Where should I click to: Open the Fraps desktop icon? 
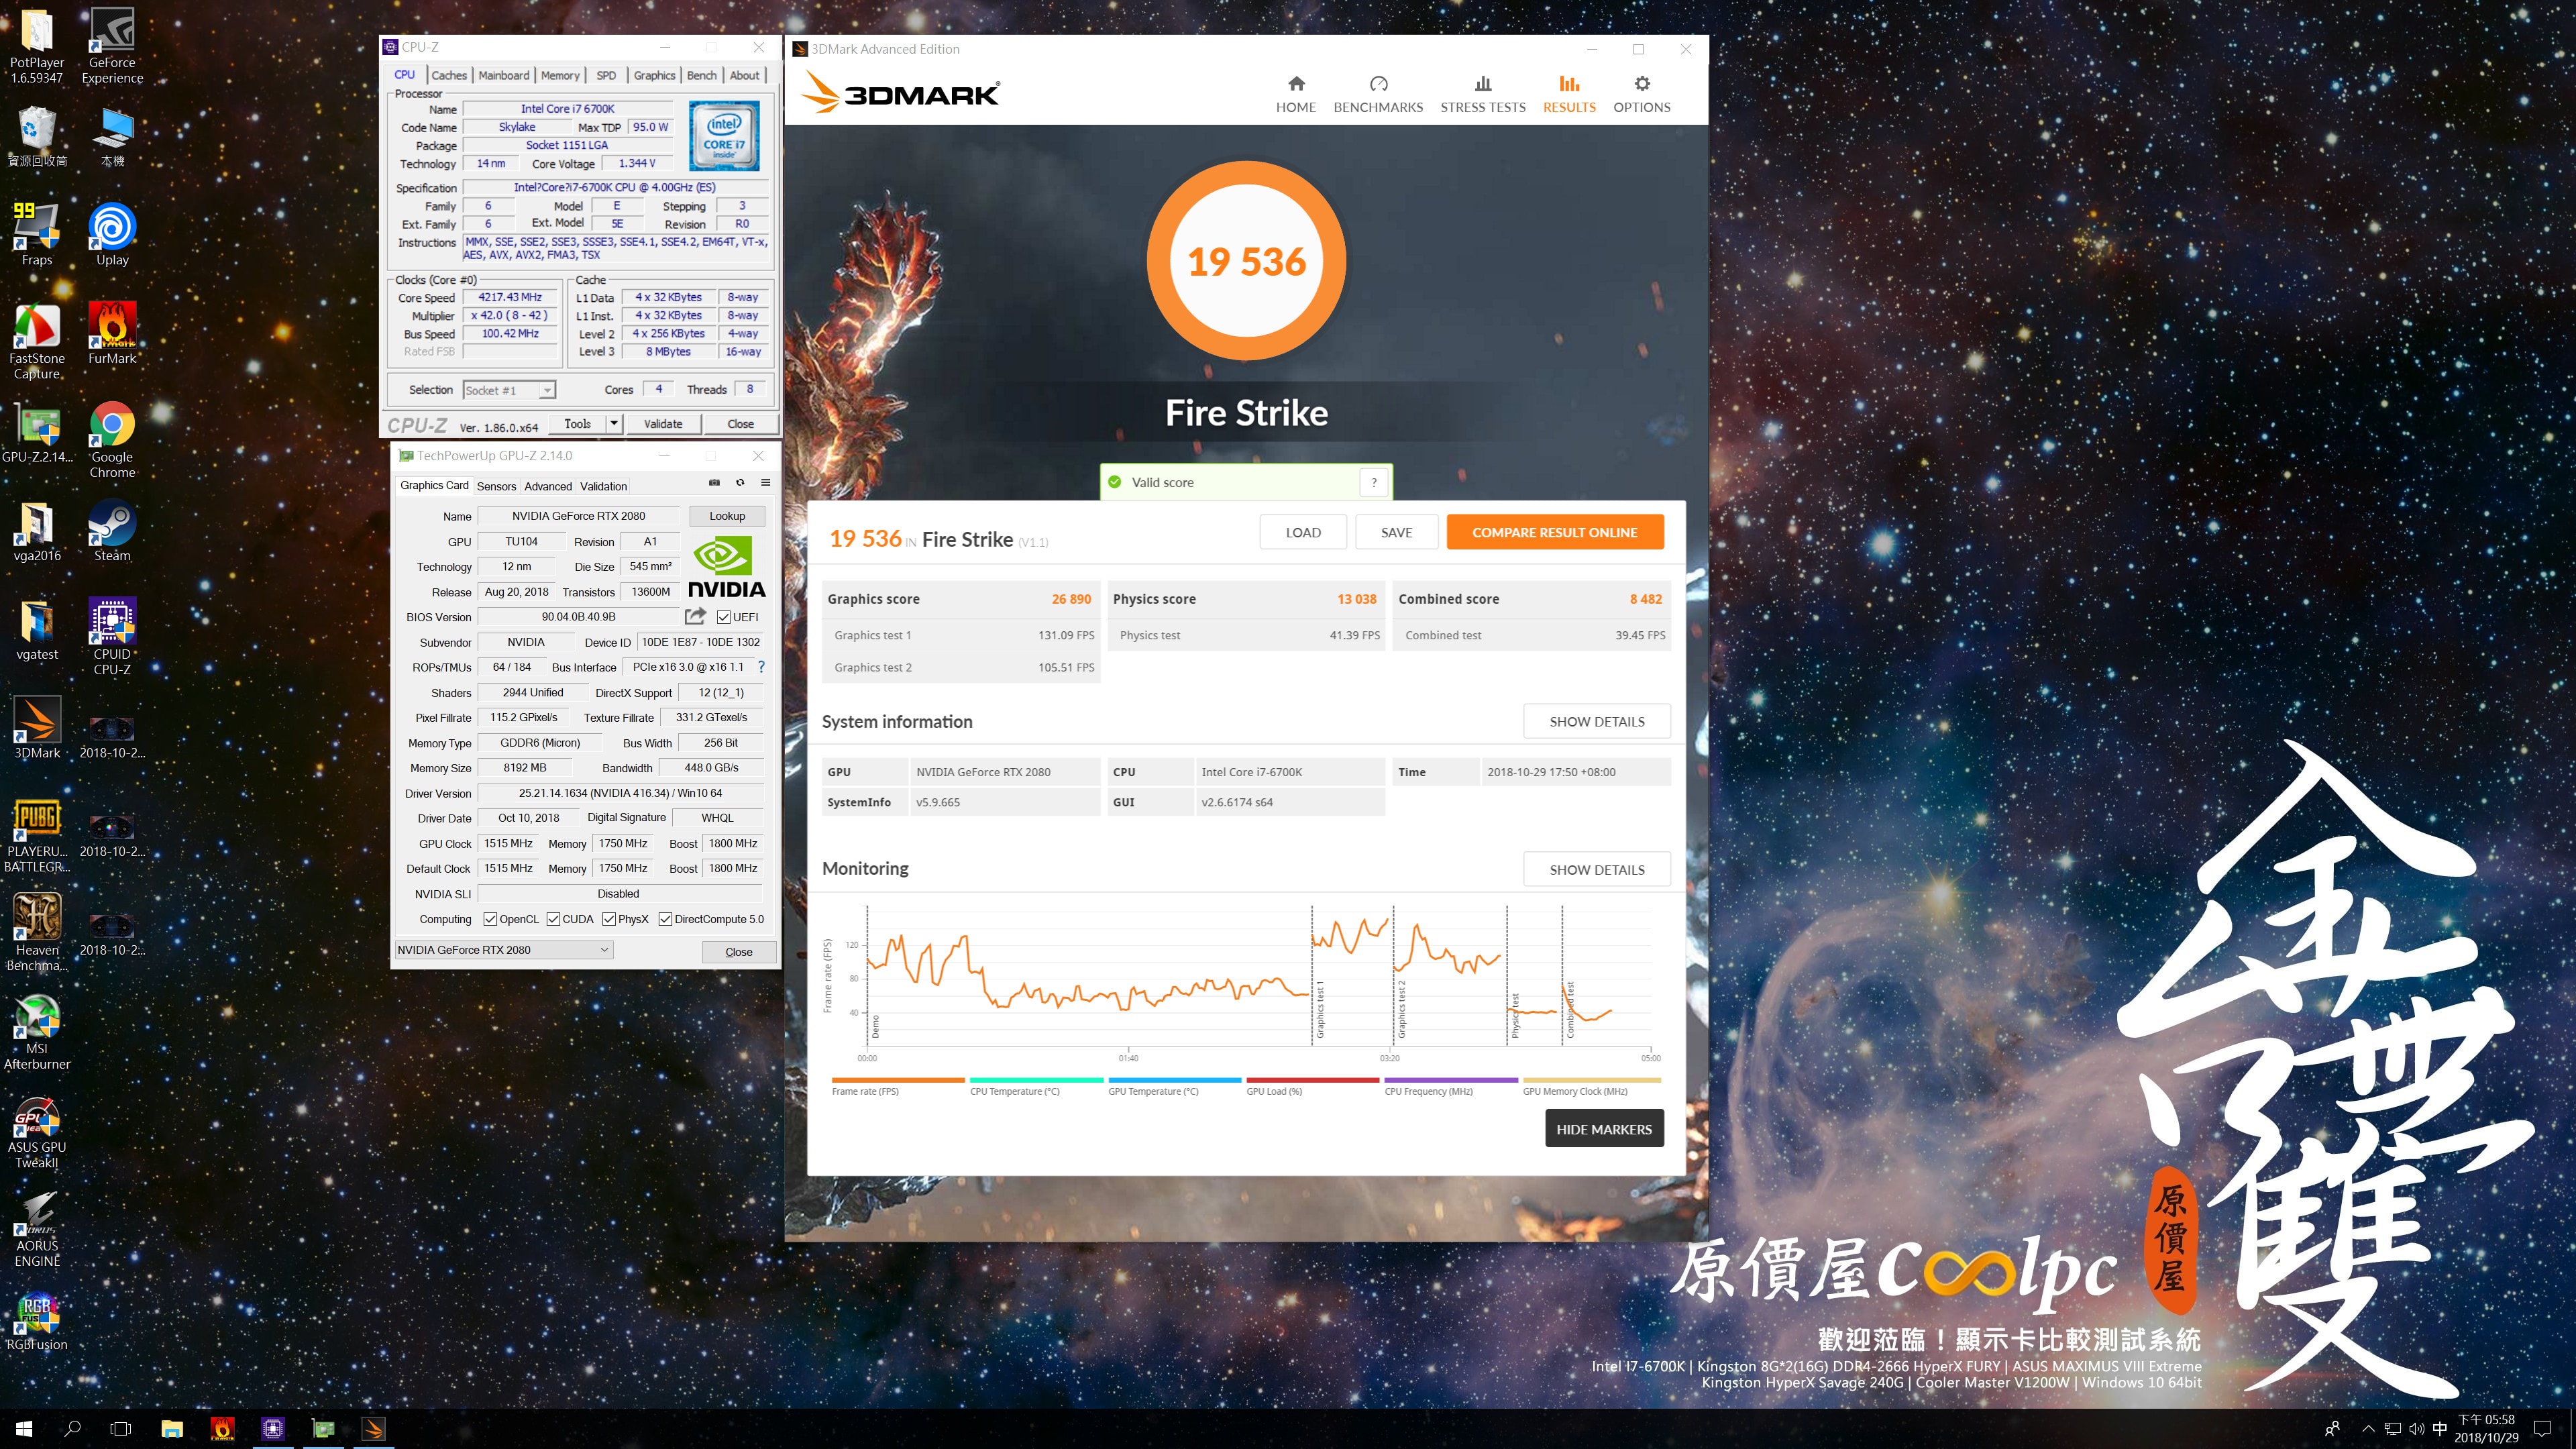[x=37, y=233]
